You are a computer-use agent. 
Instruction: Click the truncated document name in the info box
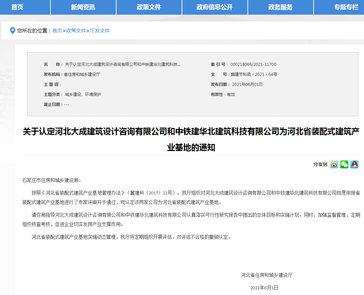tap(123, 64)
